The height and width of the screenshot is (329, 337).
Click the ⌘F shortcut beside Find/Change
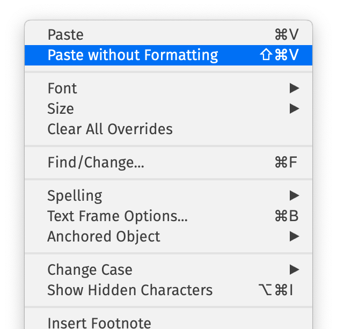coord(286,163)
